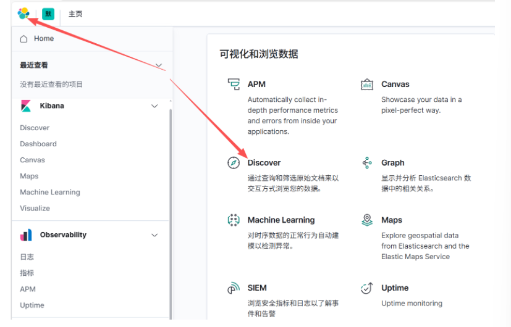Click the Graph nodes icon
The height and width of the screenshot is (327, 511).
(367, 163)
